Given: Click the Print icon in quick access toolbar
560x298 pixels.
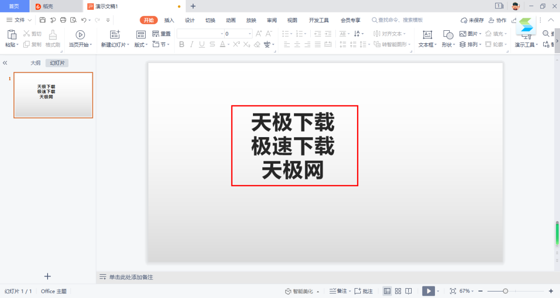Looking at the screenshot, I should click(x=63, y=20).
